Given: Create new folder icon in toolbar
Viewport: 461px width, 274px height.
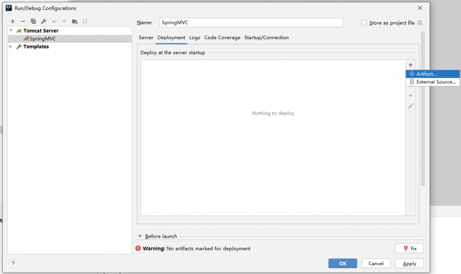Looking at the screenshot, I should point(75,22).
